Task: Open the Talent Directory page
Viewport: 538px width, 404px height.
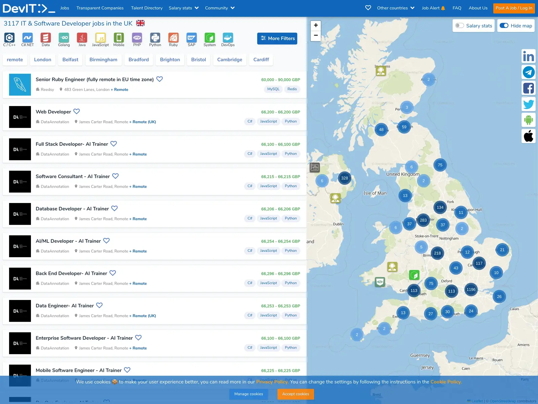Action: point(147,8)
